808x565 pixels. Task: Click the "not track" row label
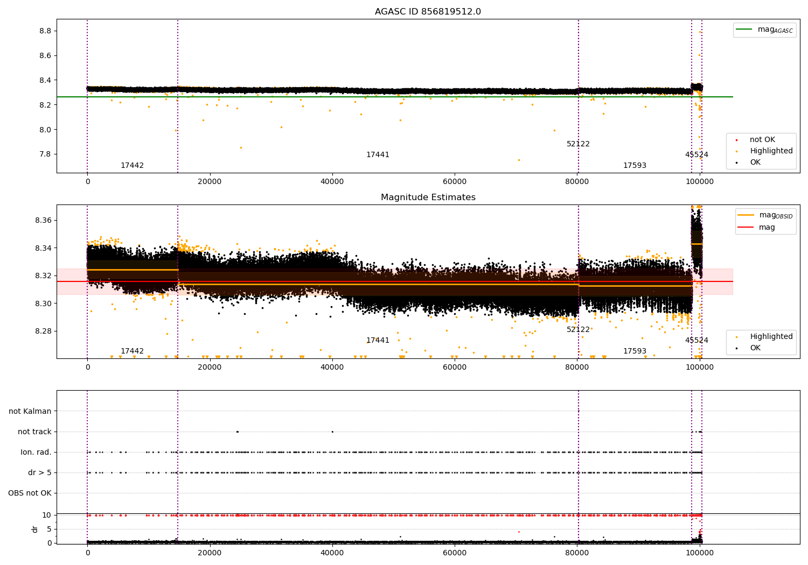(x=34, y=432)
